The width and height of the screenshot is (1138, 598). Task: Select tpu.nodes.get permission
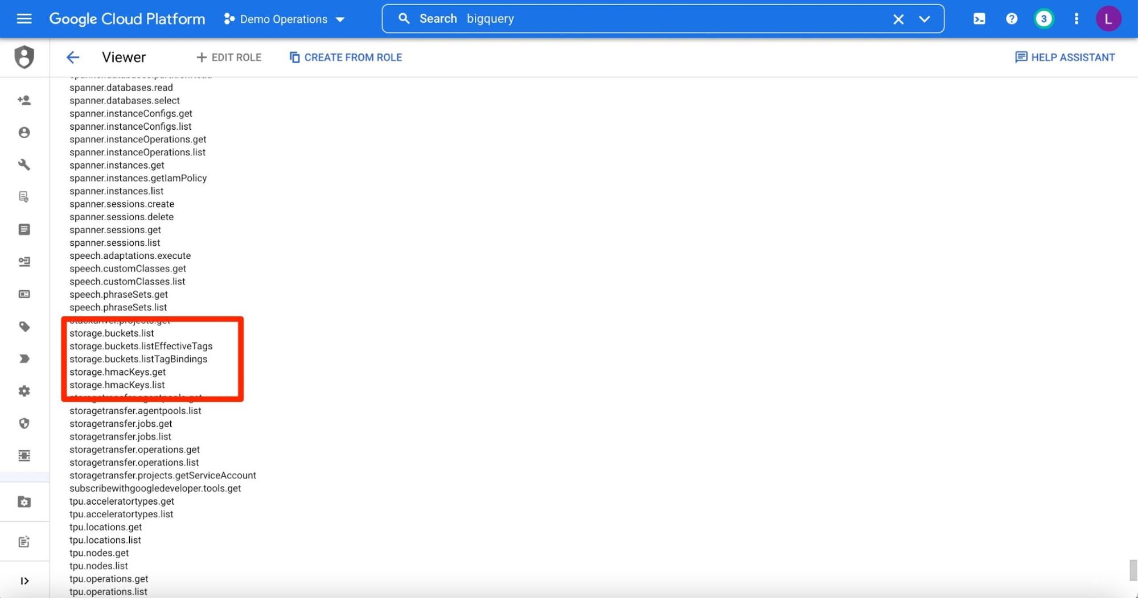[x=99, y=553]
